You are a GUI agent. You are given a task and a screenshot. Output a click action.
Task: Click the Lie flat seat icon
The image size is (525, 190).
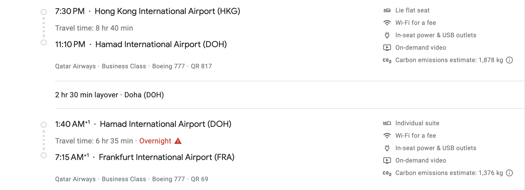387,10
